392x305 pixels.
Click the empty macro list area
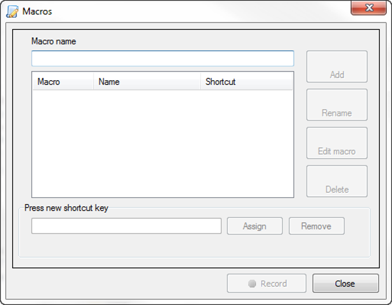163,144
